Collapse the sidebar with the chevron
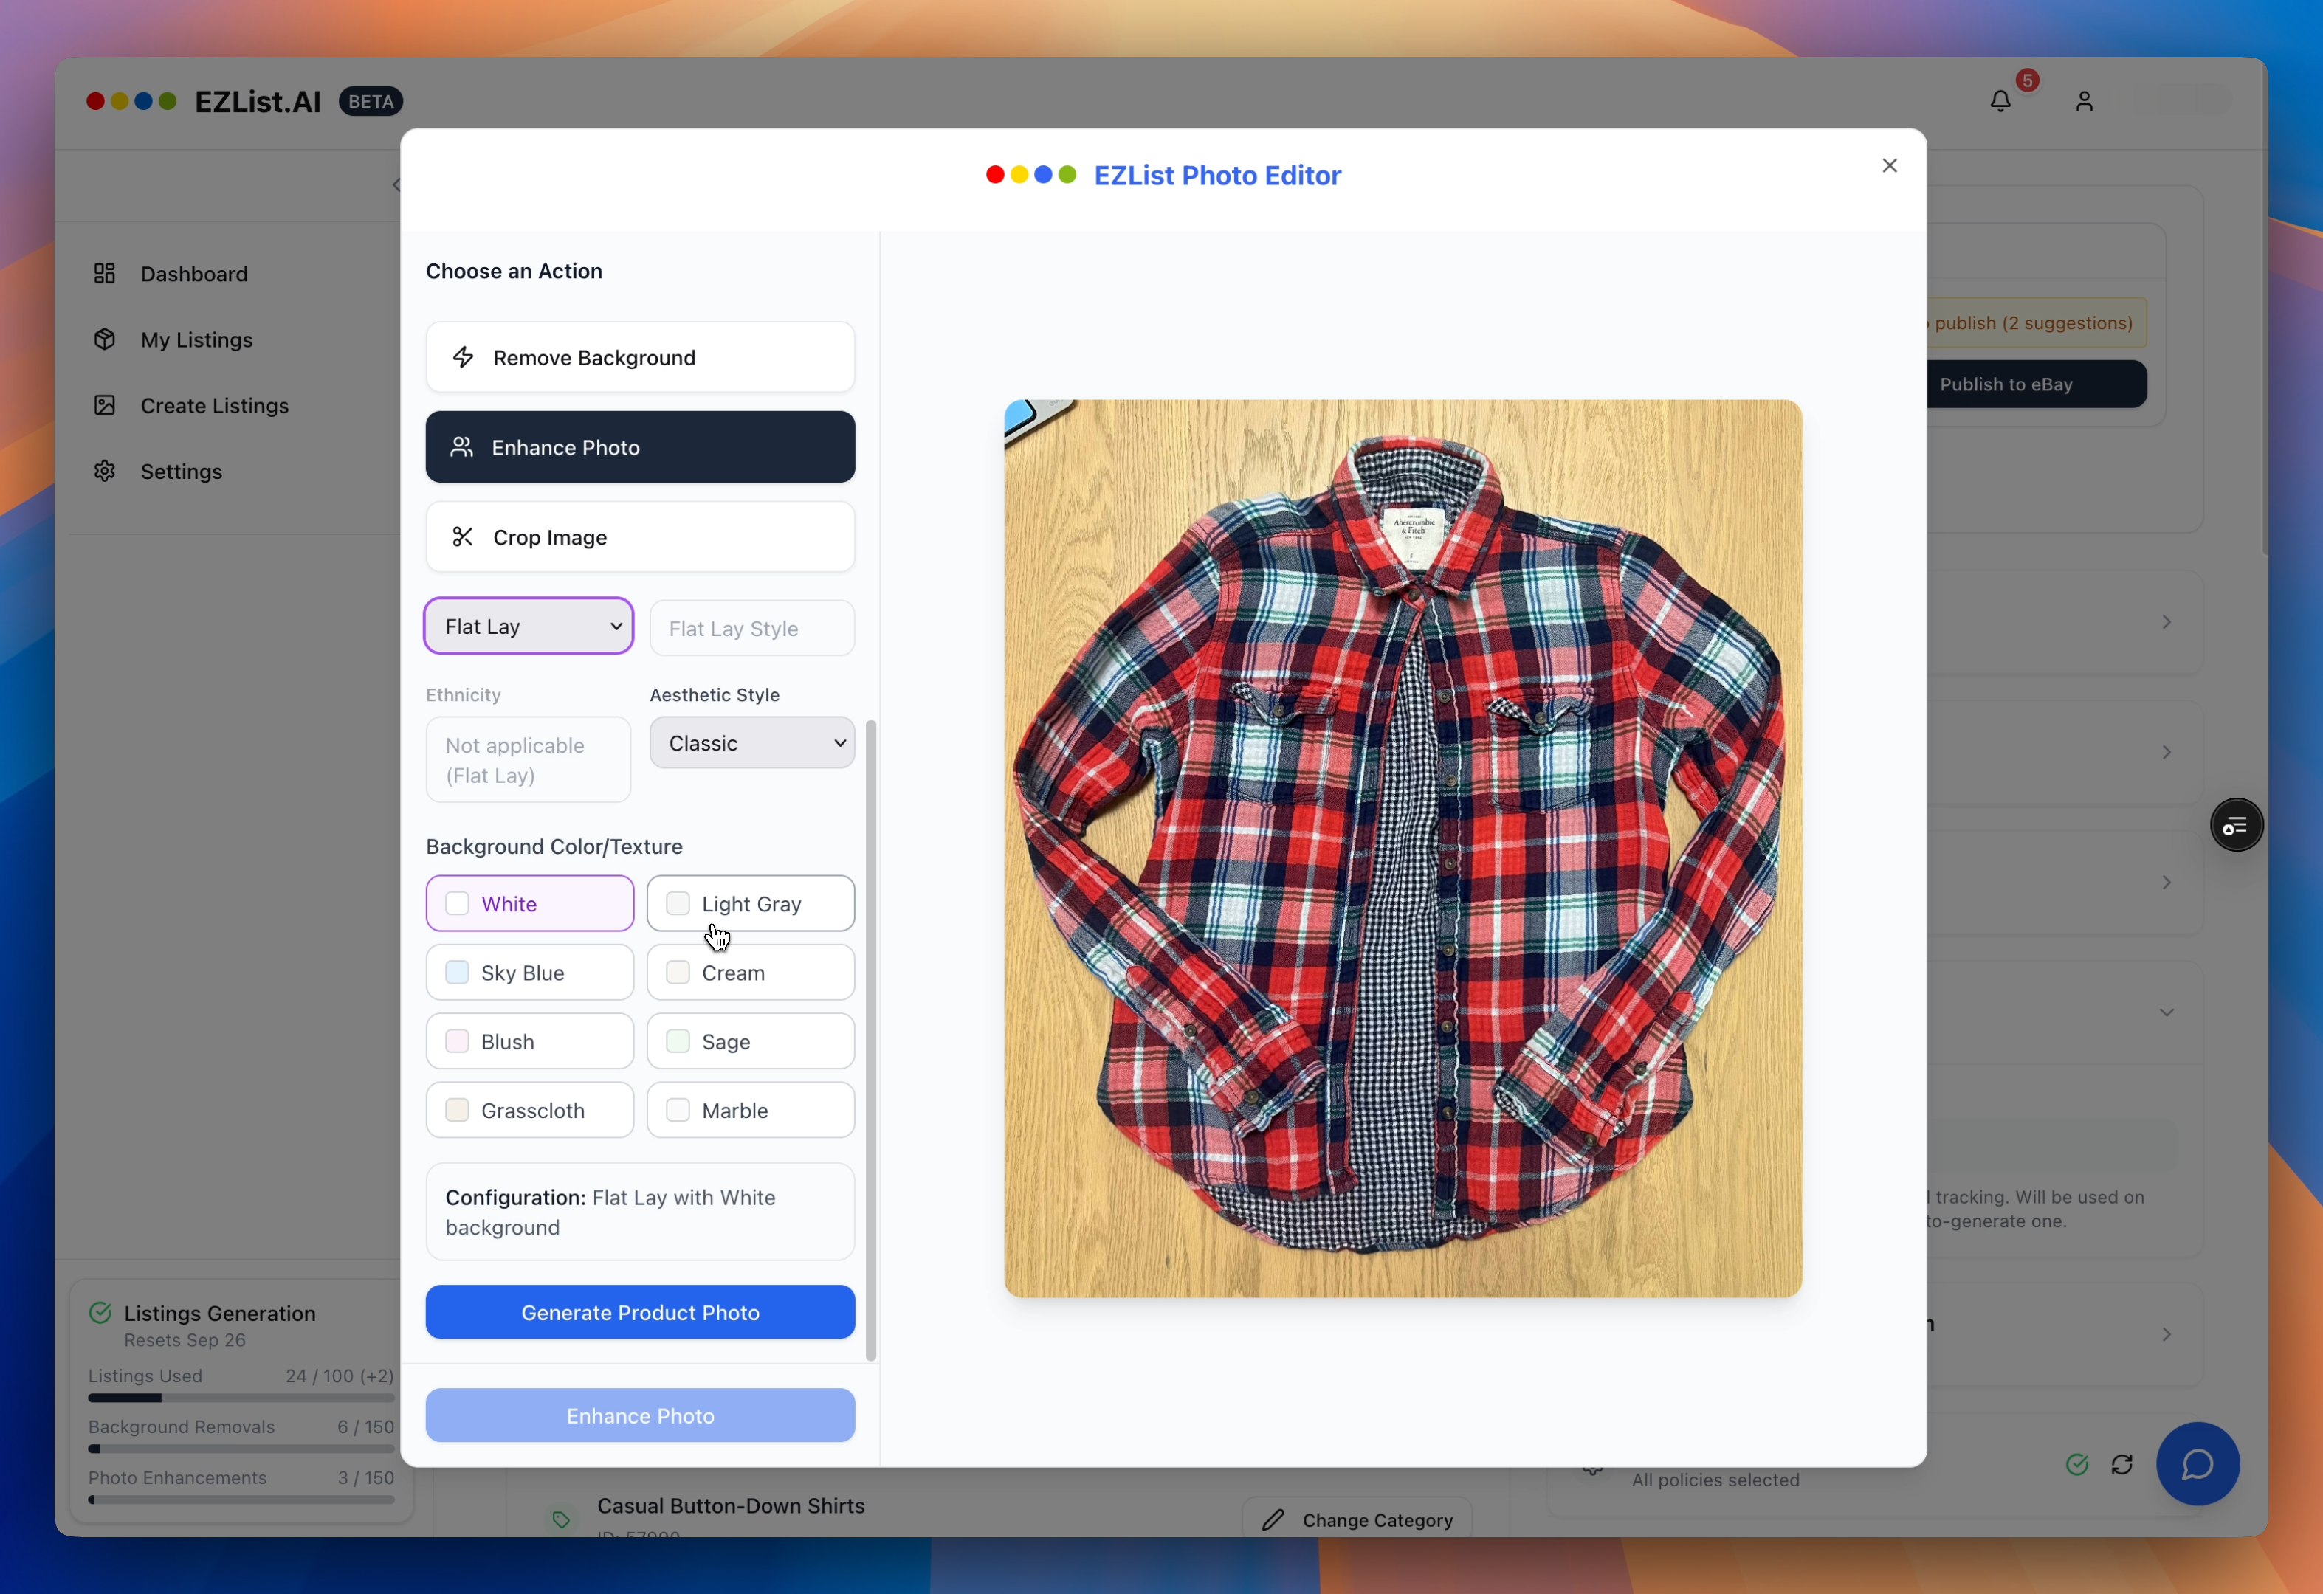Viewport: 2323px width, 1594px height. 396,185
